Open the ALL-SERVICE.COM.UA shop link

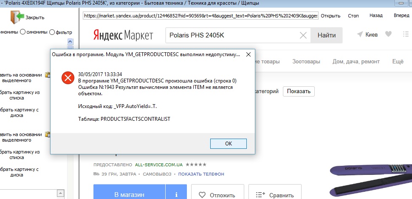159,165
